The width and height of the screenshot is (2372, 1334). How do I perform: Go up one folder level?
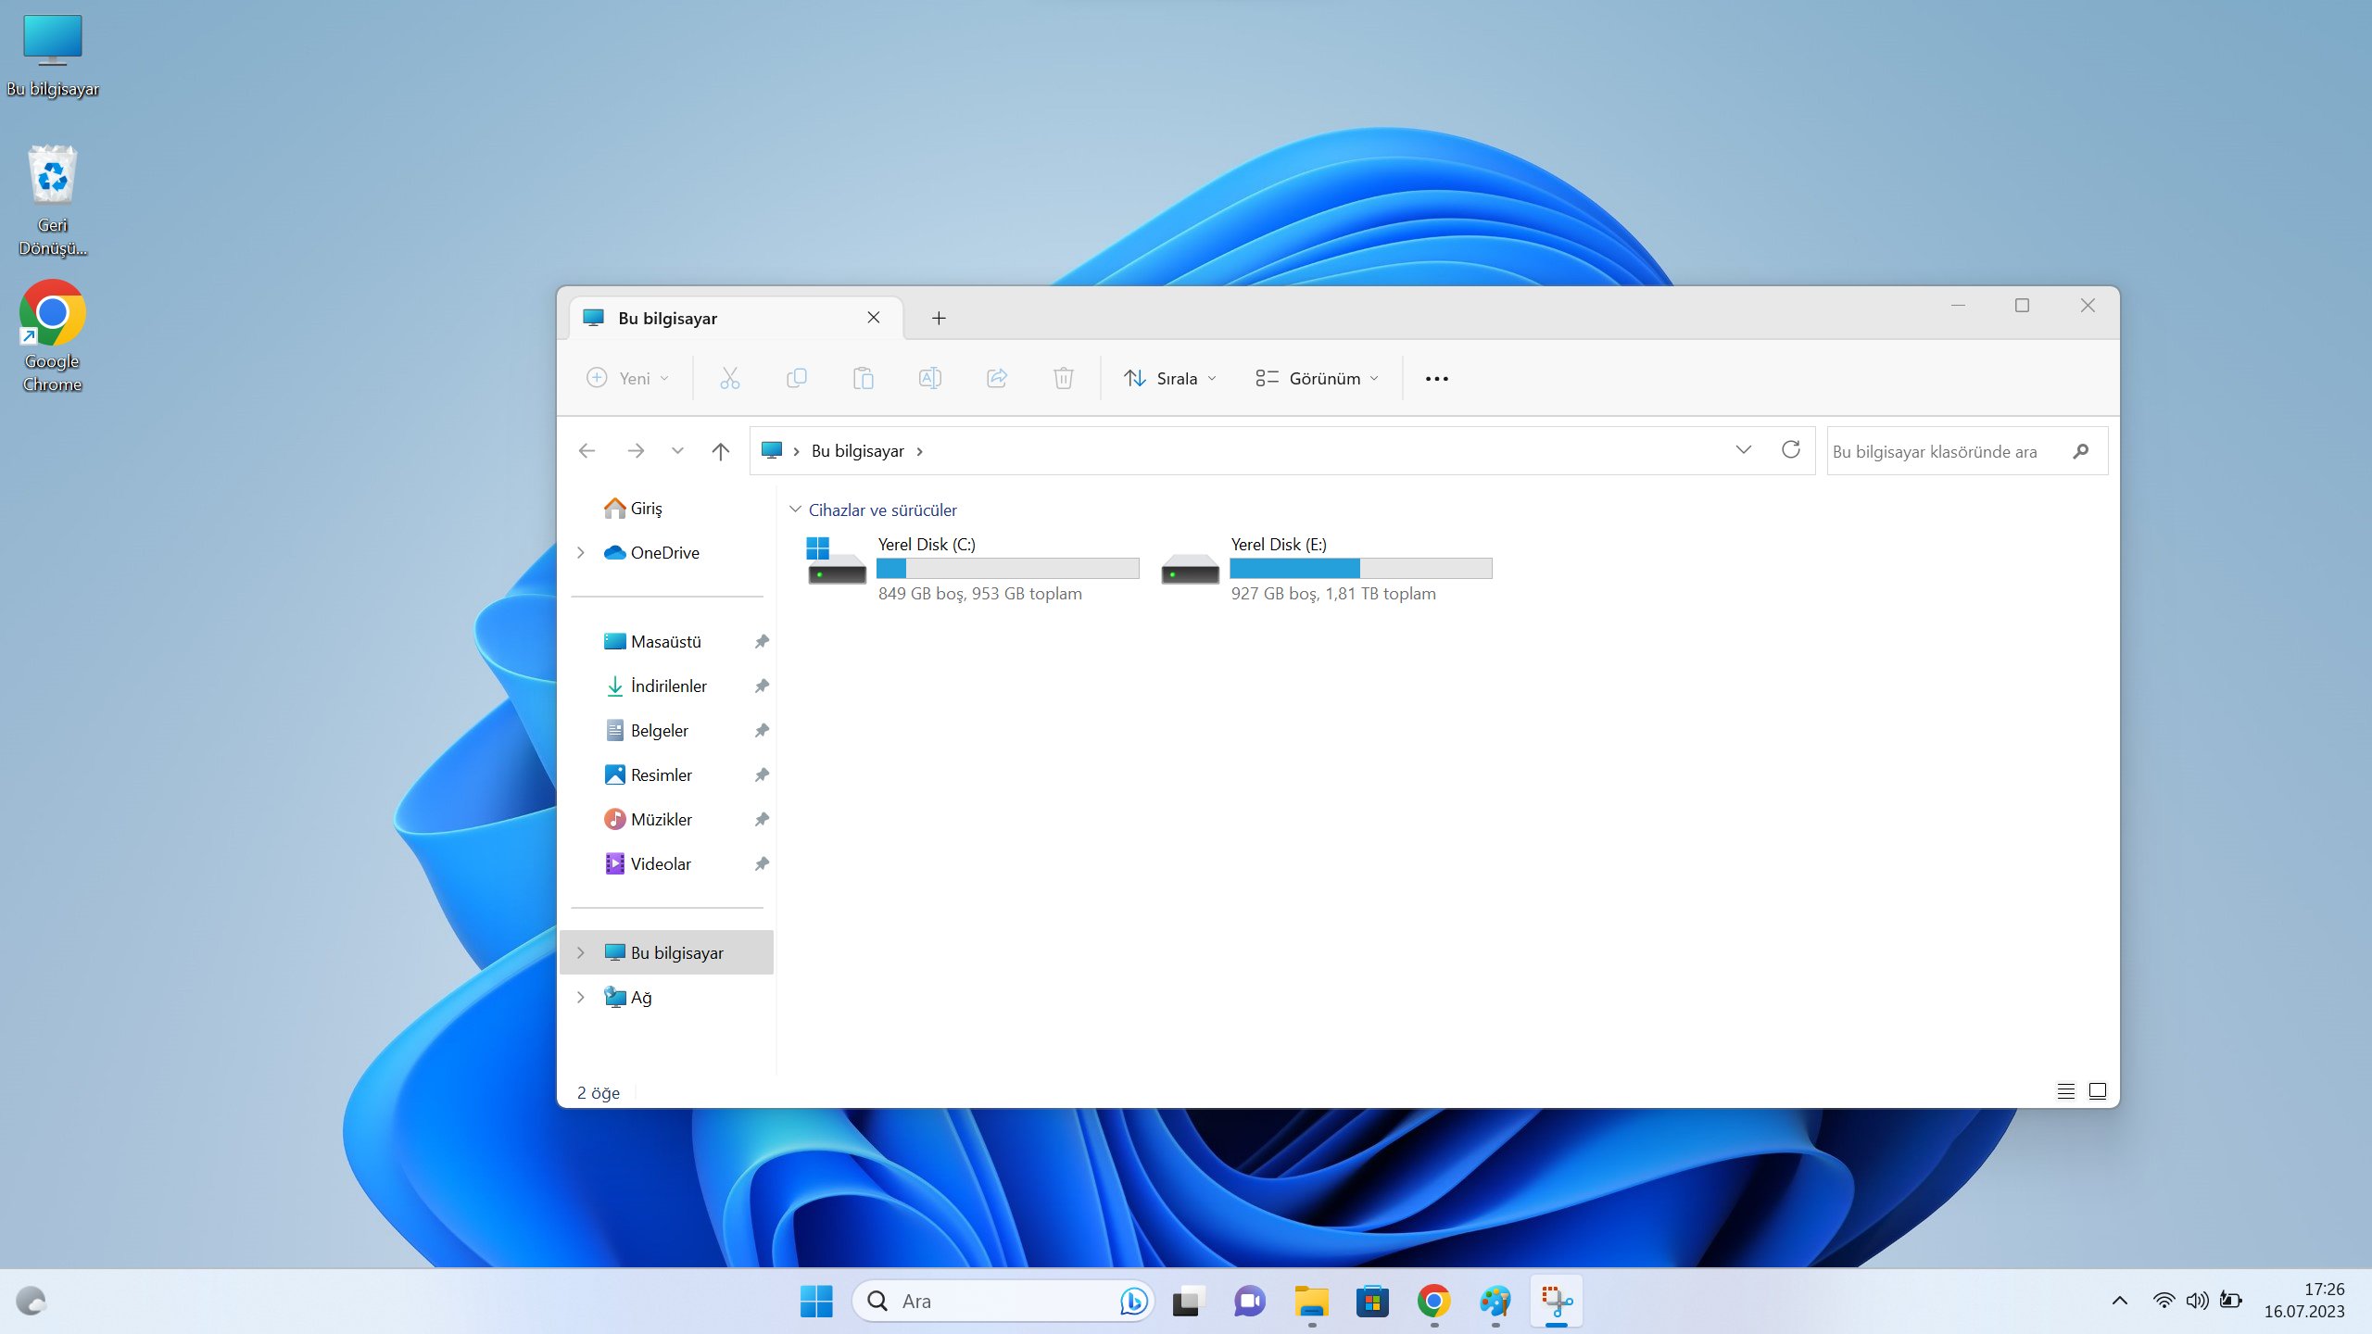tap(720, 451)
